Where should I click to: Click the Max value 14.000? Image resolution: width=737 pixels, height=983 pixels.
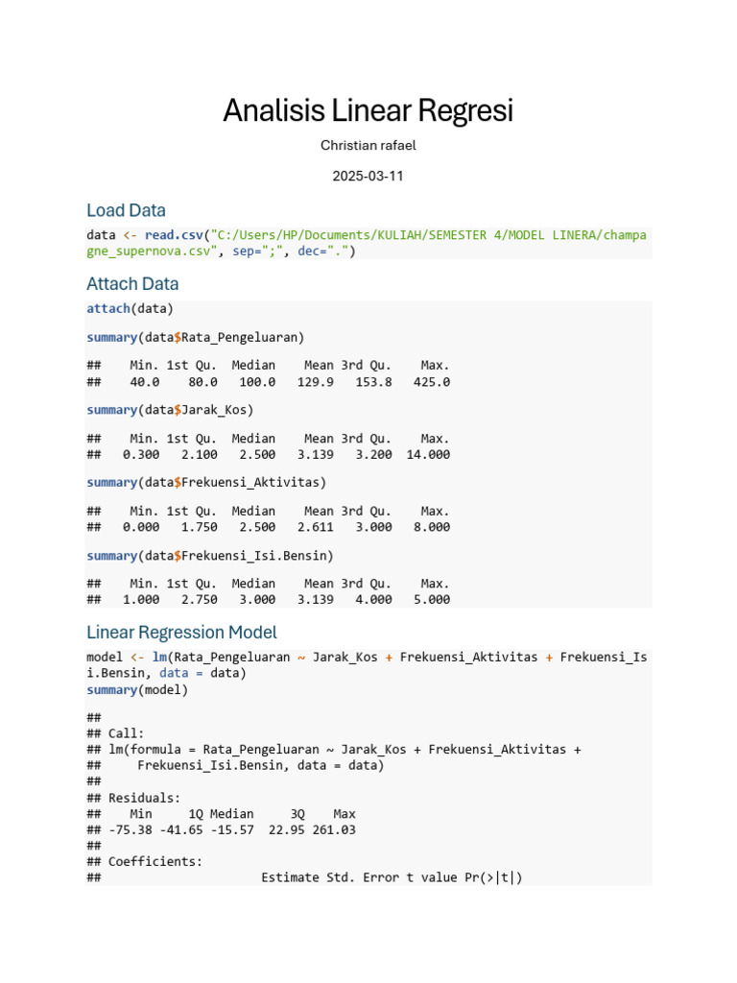428,454
